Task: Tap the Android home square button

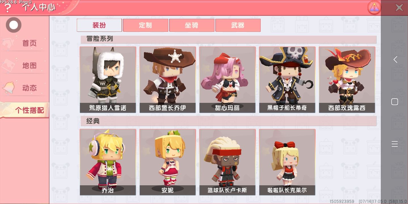Action: [x=395, y=102]
